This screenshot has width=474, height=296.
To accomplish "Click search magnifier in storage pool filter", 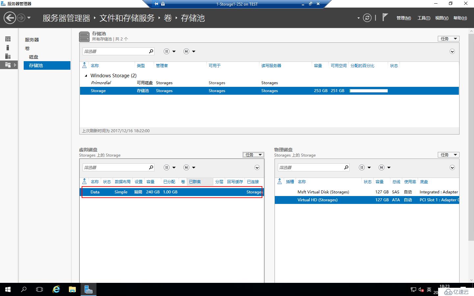I will [x=151, y=51].
